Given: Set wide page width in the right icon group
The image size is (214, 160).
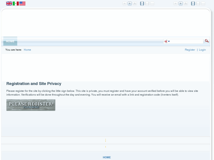Looking at the screenshot, I should [198, 4].
